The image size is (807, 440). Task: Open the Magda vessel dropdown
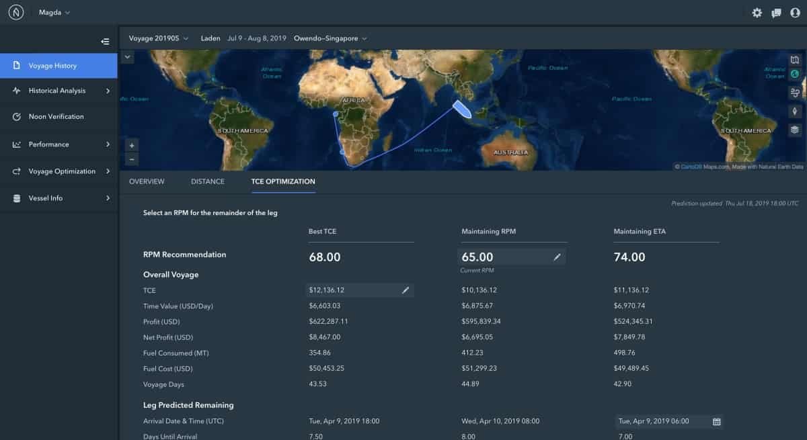[54, 12]
